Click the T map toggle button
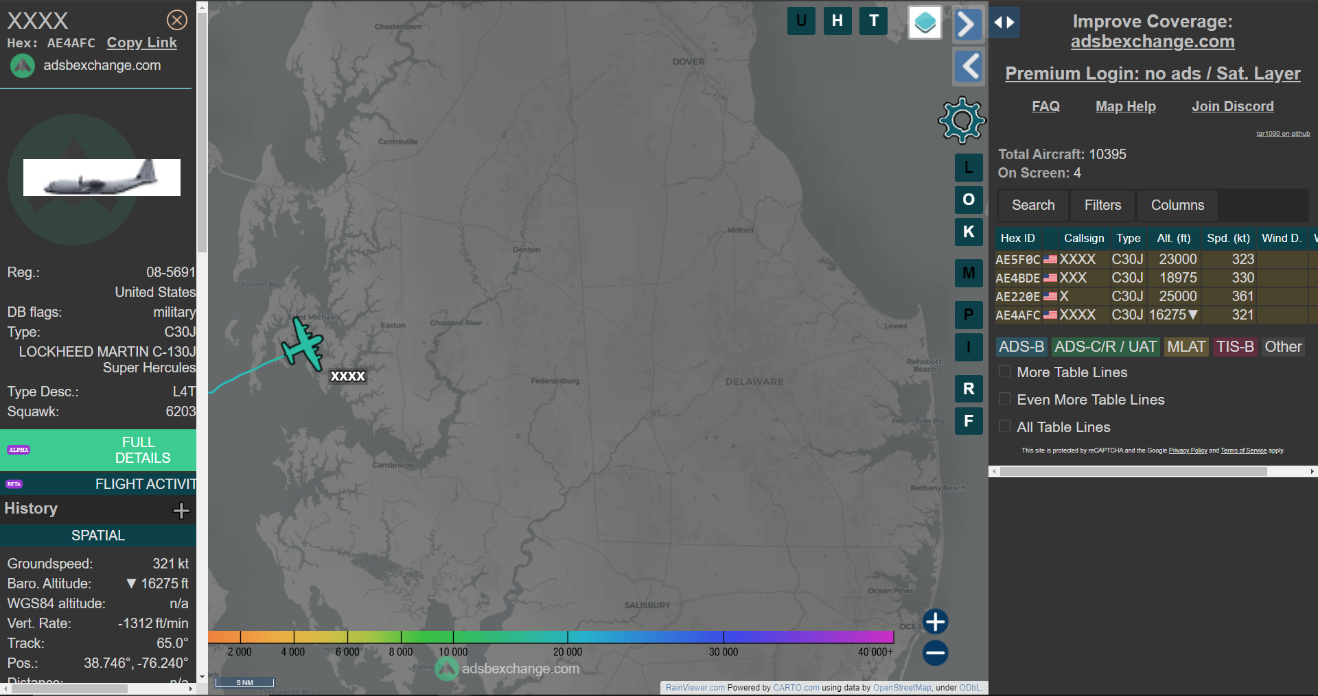Screen dimensions: 1318x696 click(874, 21)
